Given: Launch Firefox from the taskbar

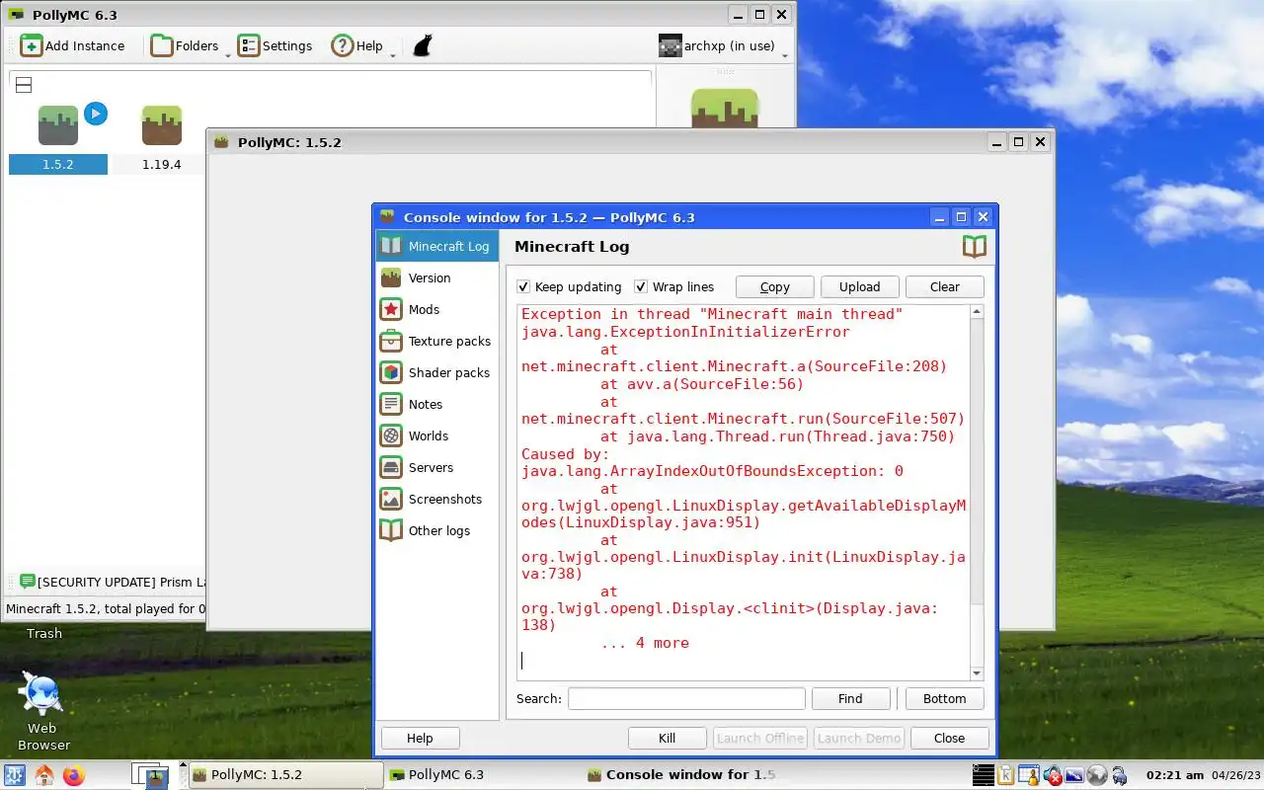Looking at the screenshot, I should [74, 775].
